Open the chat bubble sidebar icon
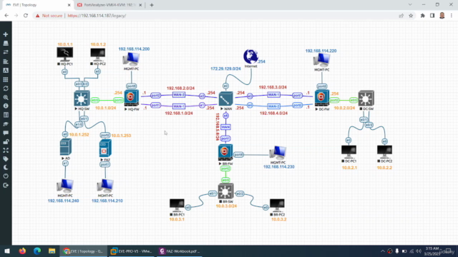The height and width of the screenshot is (257, 458). 6,133
